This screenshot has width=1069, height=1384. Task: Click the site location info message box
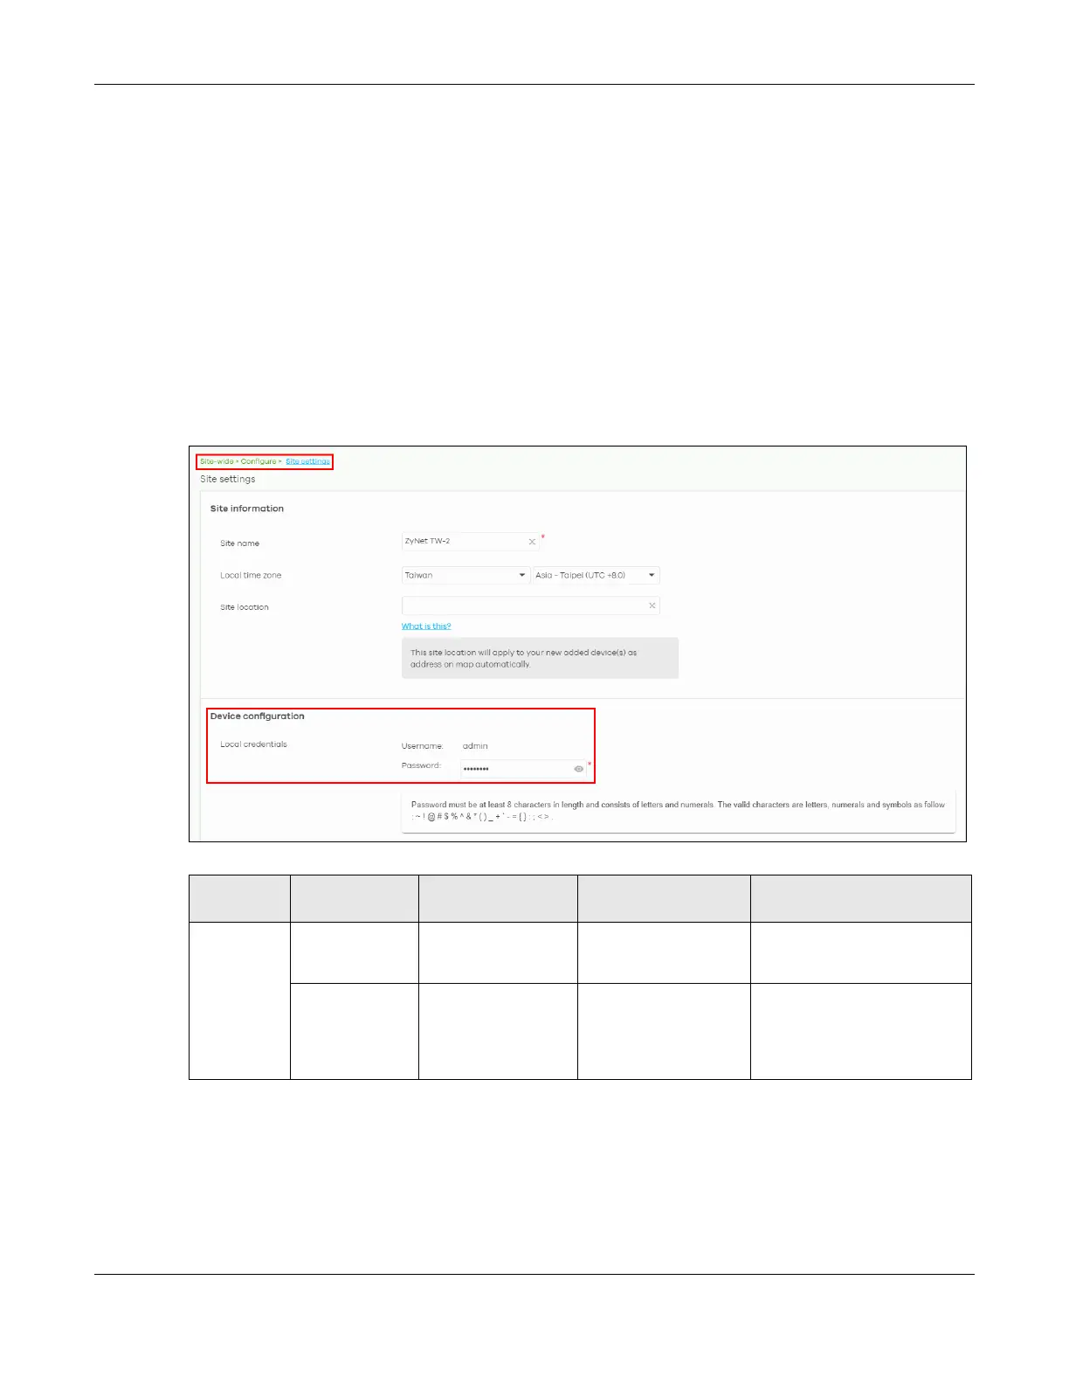[540, 658]
